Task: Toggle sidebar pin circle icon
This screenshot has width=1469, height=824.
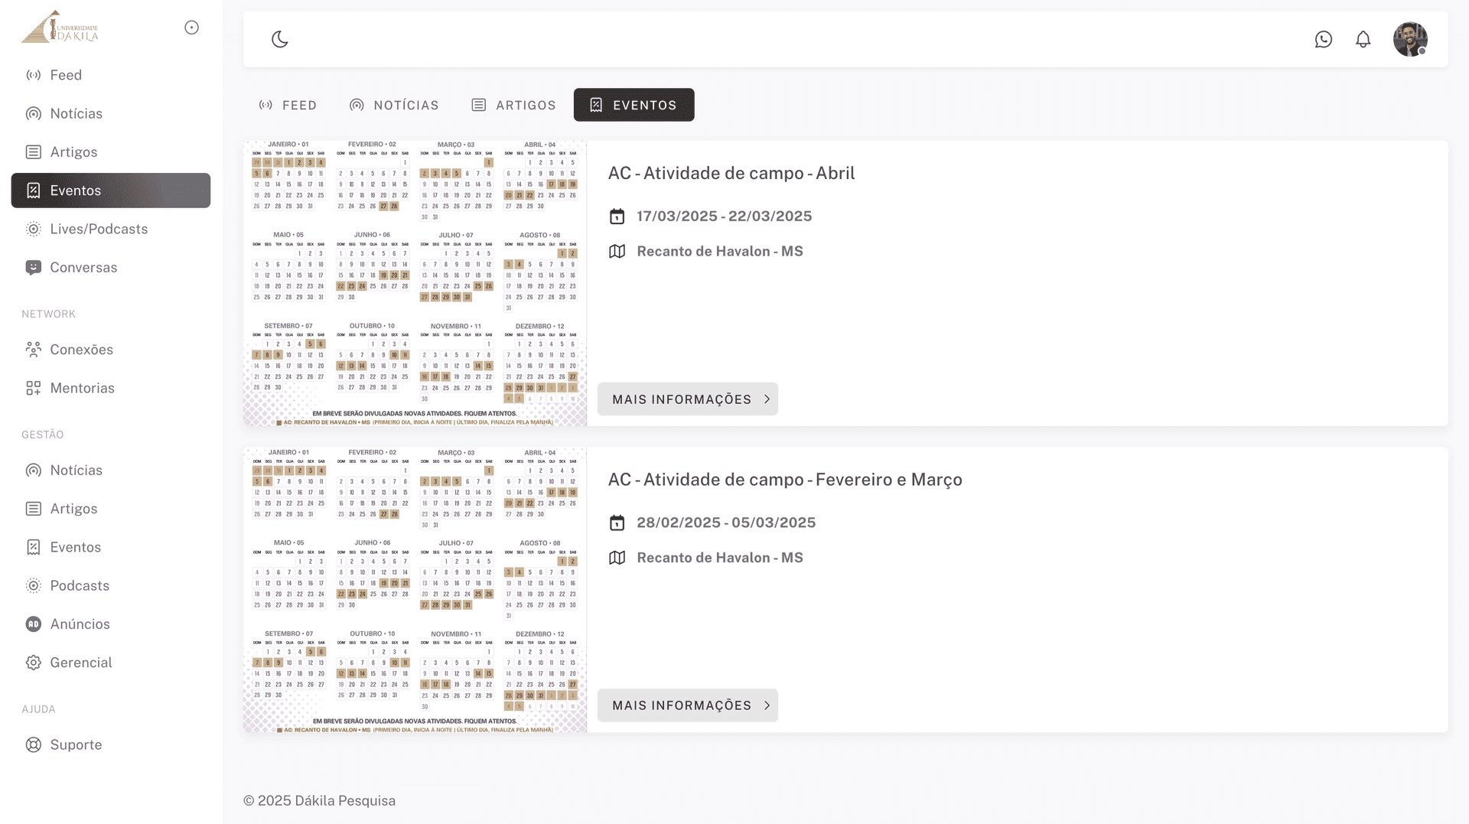Action: coord(192,28)
